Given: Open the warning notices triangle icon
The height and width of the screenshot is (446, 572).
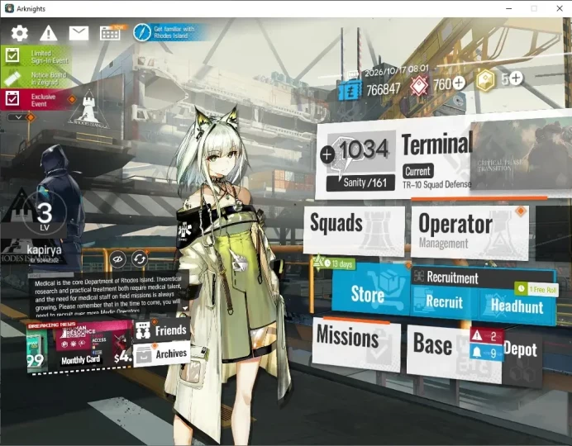Looking at the screenshot, I should coord(49,34).
